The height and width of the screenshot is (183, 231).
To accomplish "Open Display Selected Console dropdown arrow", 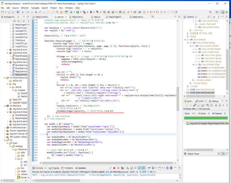I will tap(156, 168).
